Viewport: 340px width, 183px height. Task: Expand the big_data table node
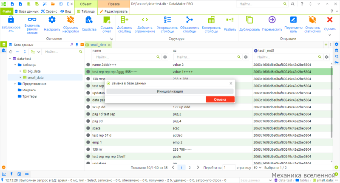pos(20,71)
